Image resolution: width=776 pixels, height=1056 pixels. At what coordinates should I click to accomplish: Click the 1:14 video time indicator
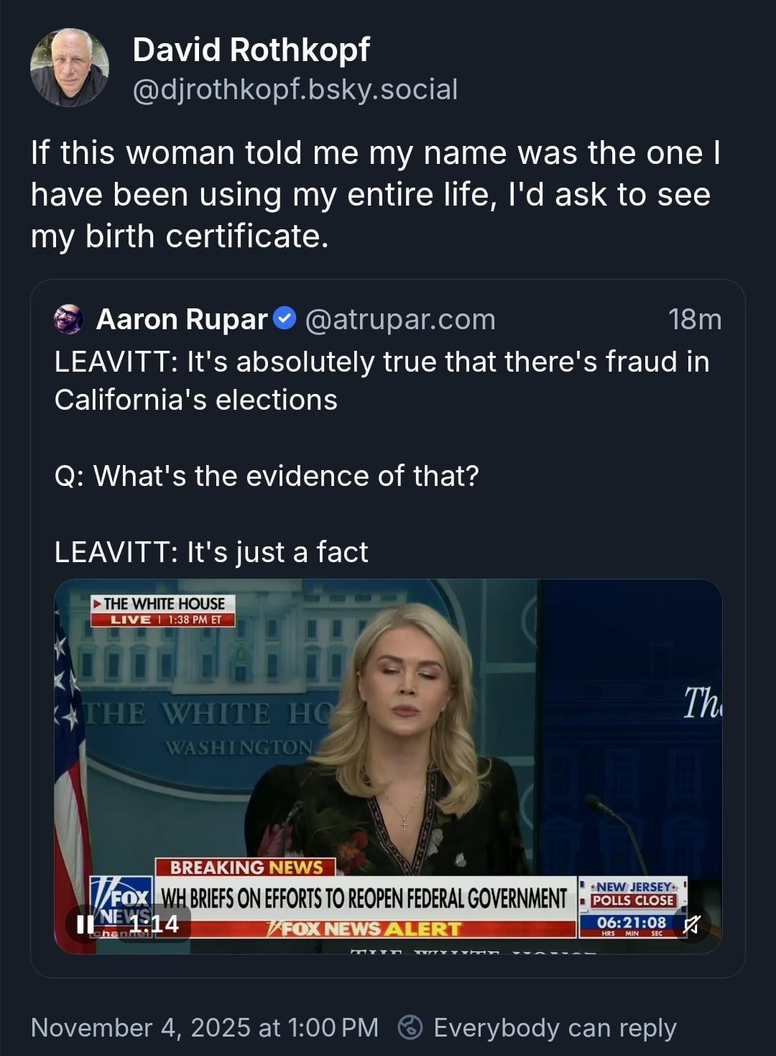154,924
